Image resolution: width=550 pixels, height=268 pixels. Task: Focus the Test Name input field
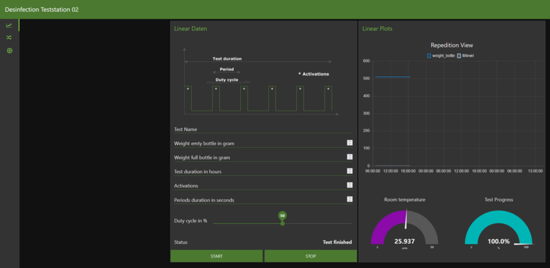(263, 129)
